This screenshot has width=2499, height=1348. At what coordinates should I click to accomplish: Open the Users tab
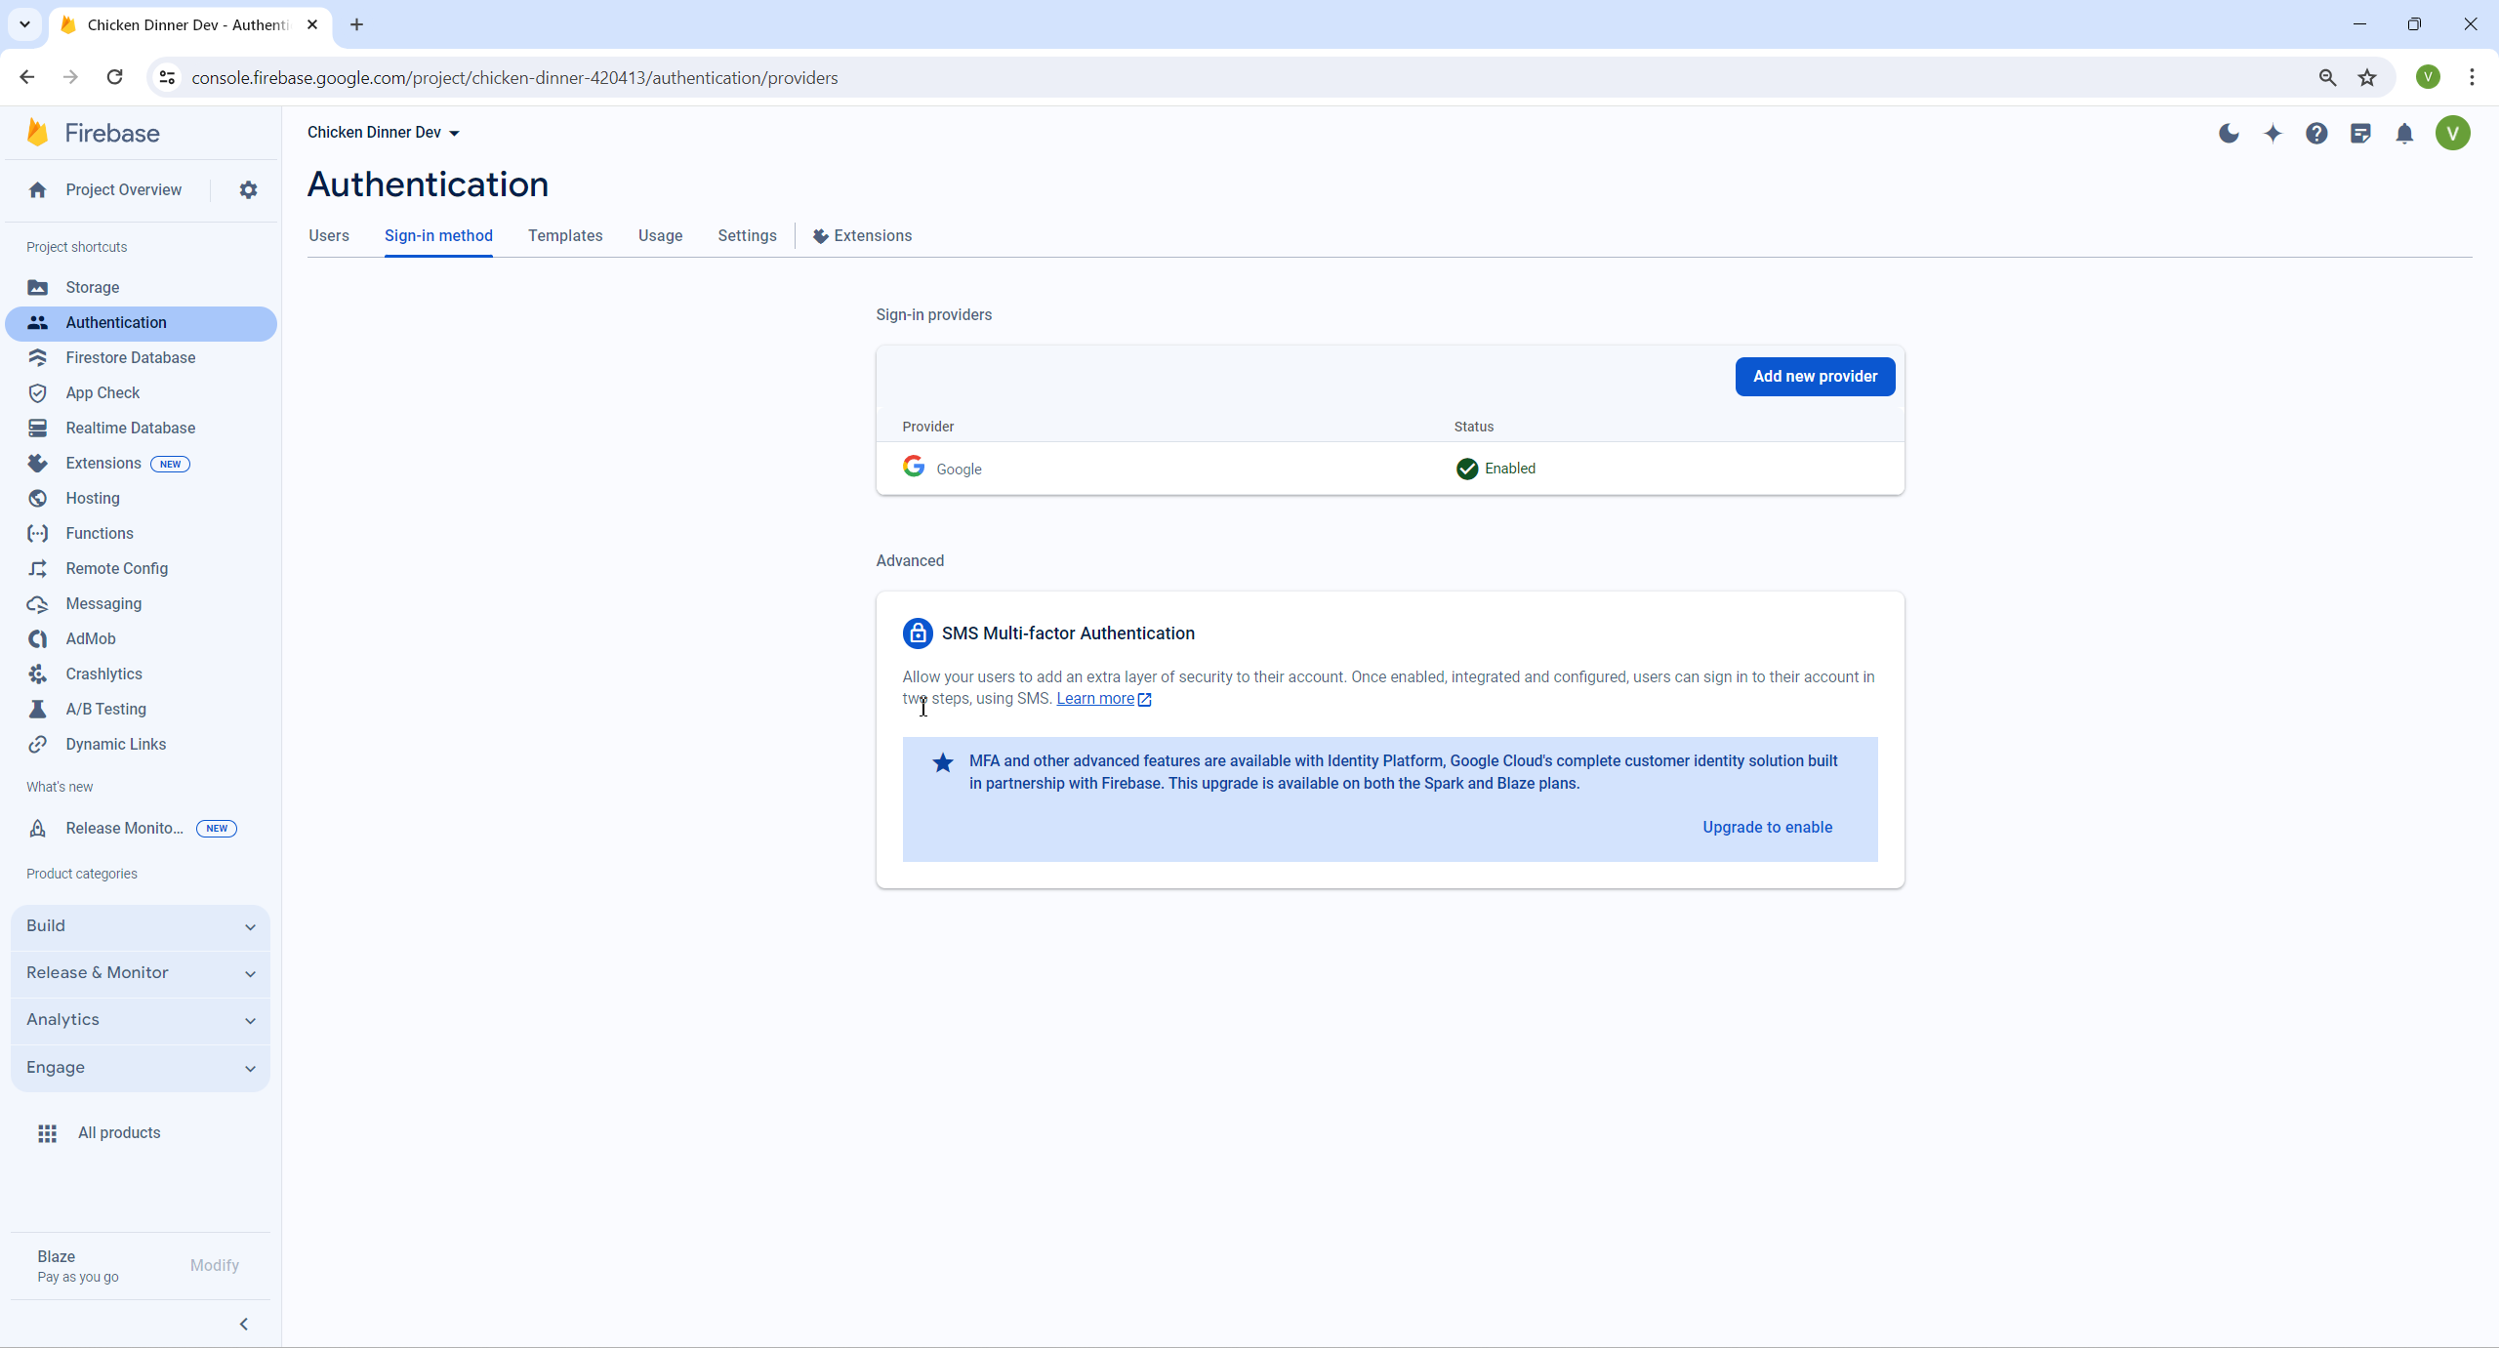click(328, 235)
